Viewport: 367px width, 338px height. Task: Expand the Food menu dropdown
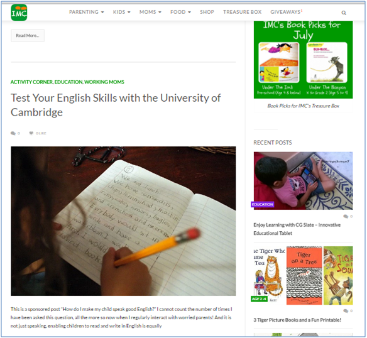pos(180,12)
